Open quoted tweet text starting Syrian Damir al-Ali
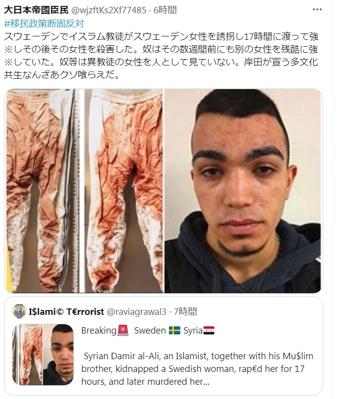This screenshot has height=399, width=337. tap(197, 368)
